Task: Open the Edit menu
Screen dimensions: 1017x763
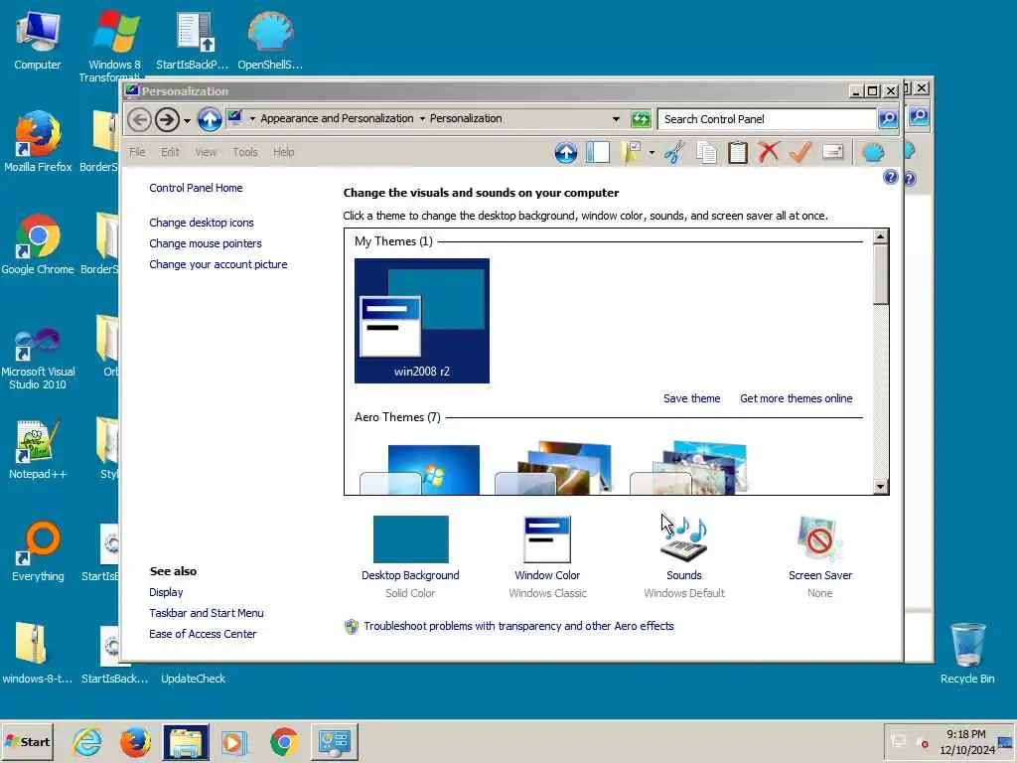Action: [170, 152]
